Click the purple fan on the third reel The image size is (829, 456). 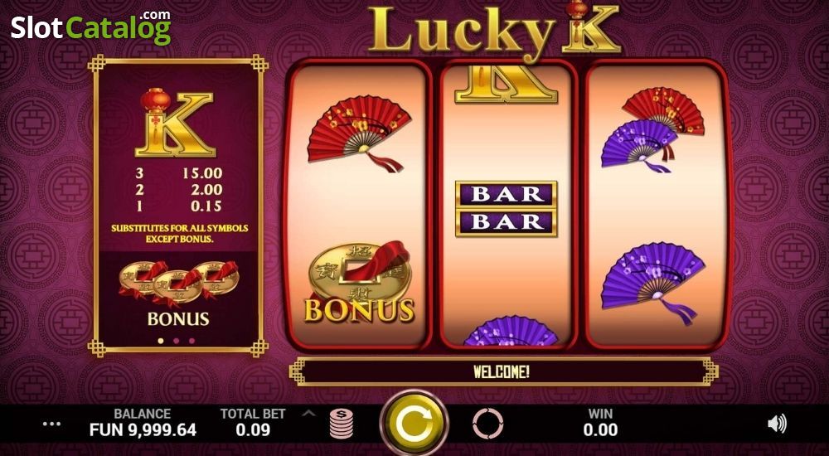[653, 282]
